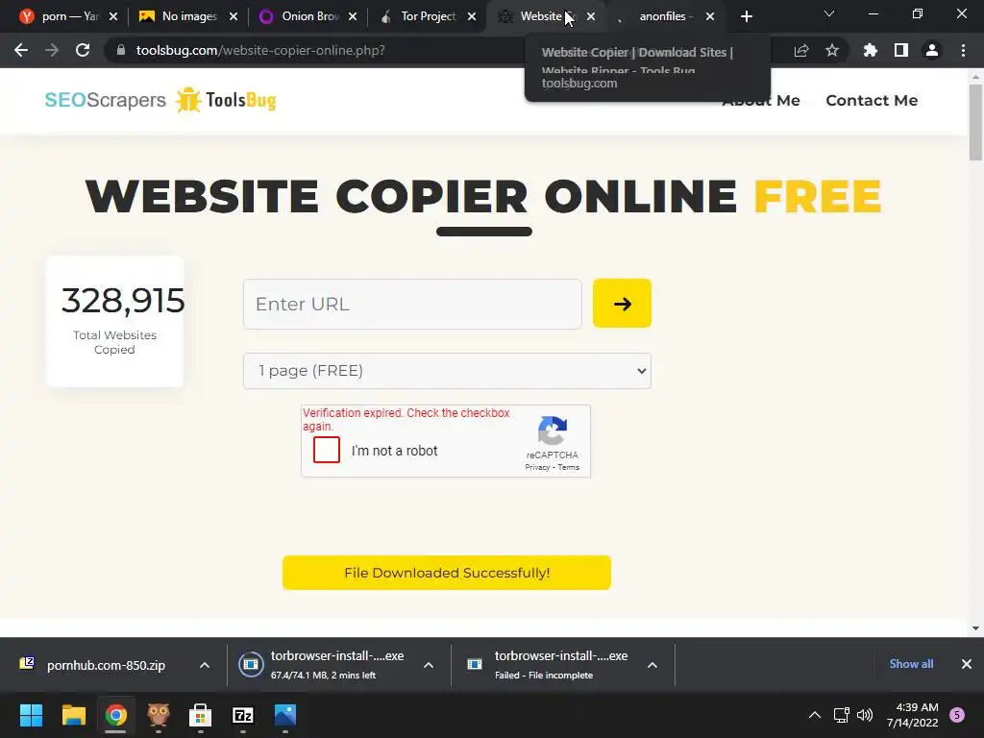
Task: Click the ToolsBug bug logo
Action: (225, 100)
